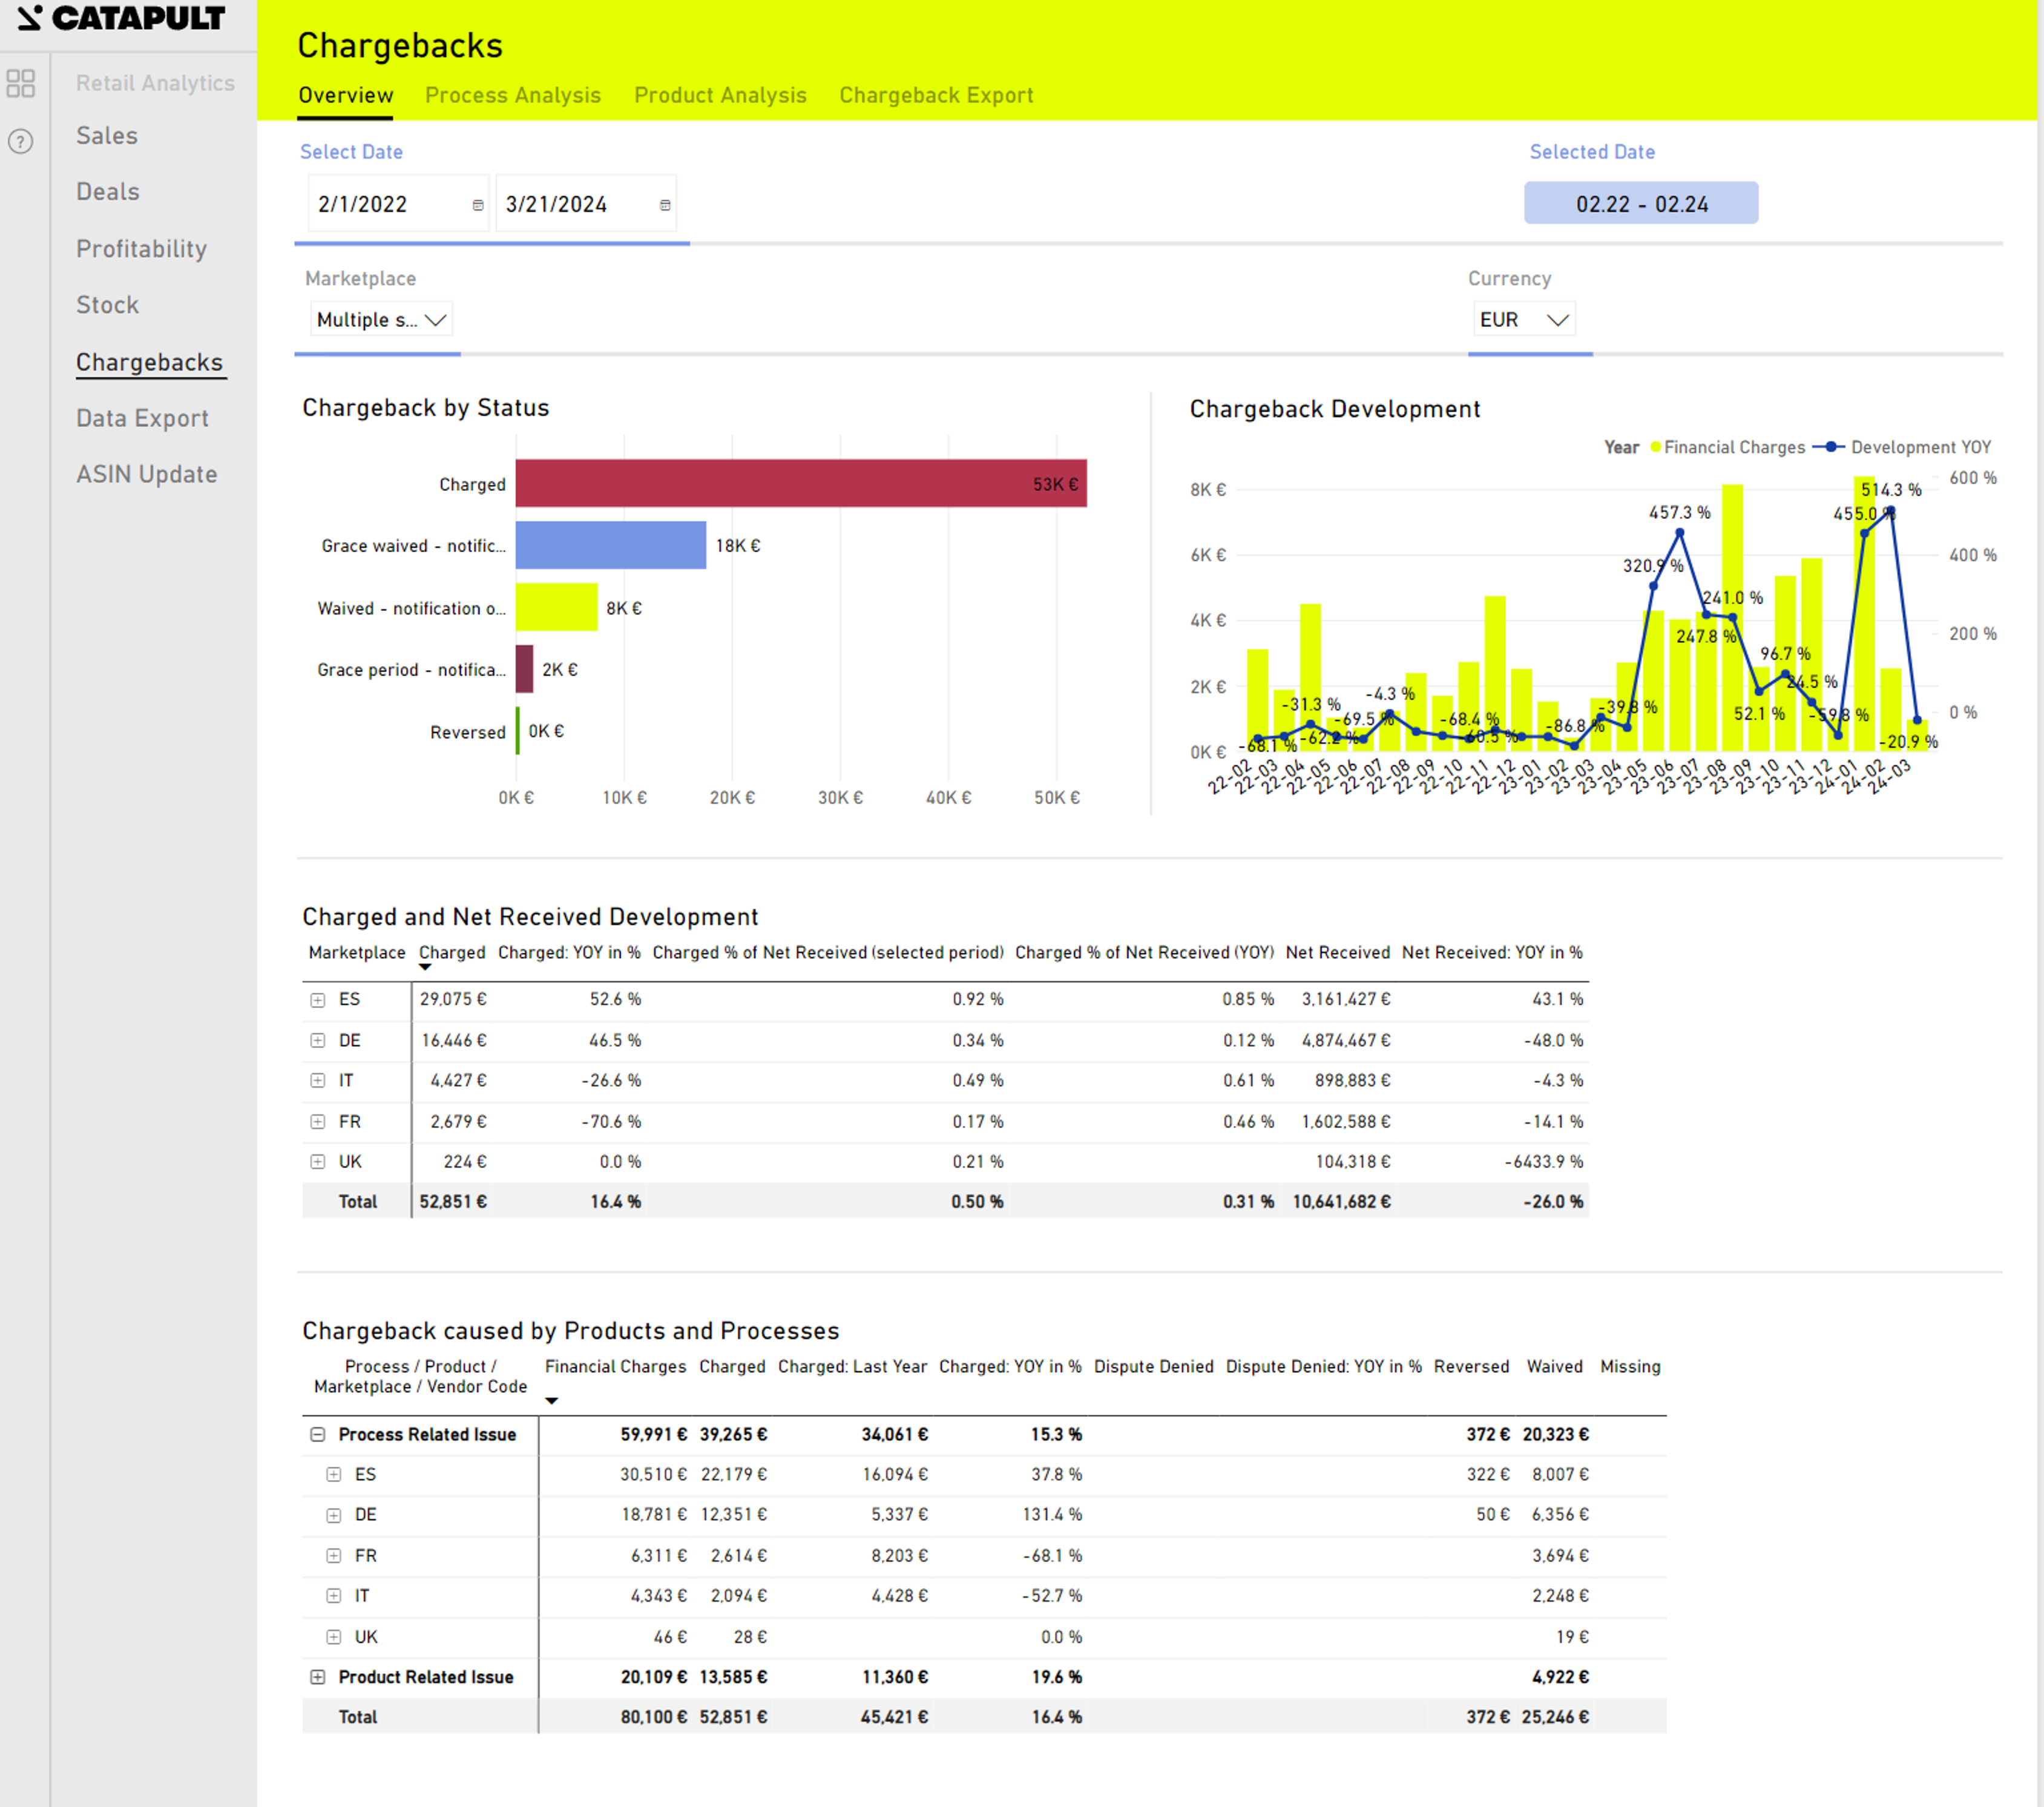
Task: Click the Catapult logo icon
Action: point(30,18)
